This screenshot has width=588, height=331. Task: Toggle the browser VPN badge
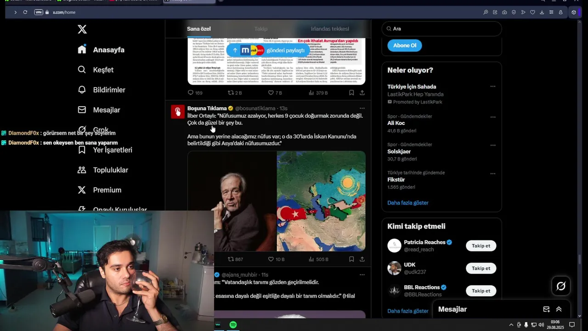[39, 12]
